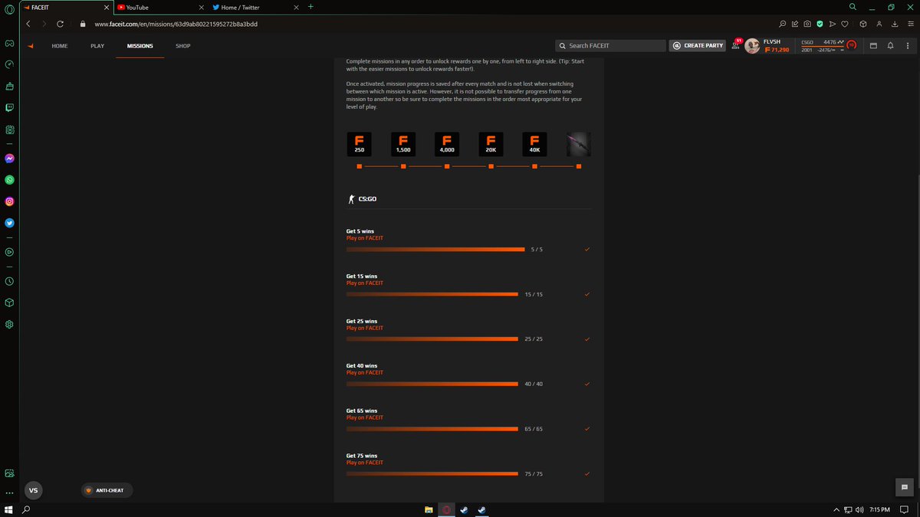Open the SHOP menu item
The height and width of the screenshot is (517, 920).
pos(182,46)
